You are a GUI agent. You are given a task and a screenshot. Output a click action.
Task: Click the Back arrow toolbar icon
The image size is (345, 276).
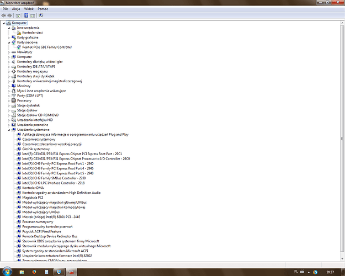tap(3, 15)
